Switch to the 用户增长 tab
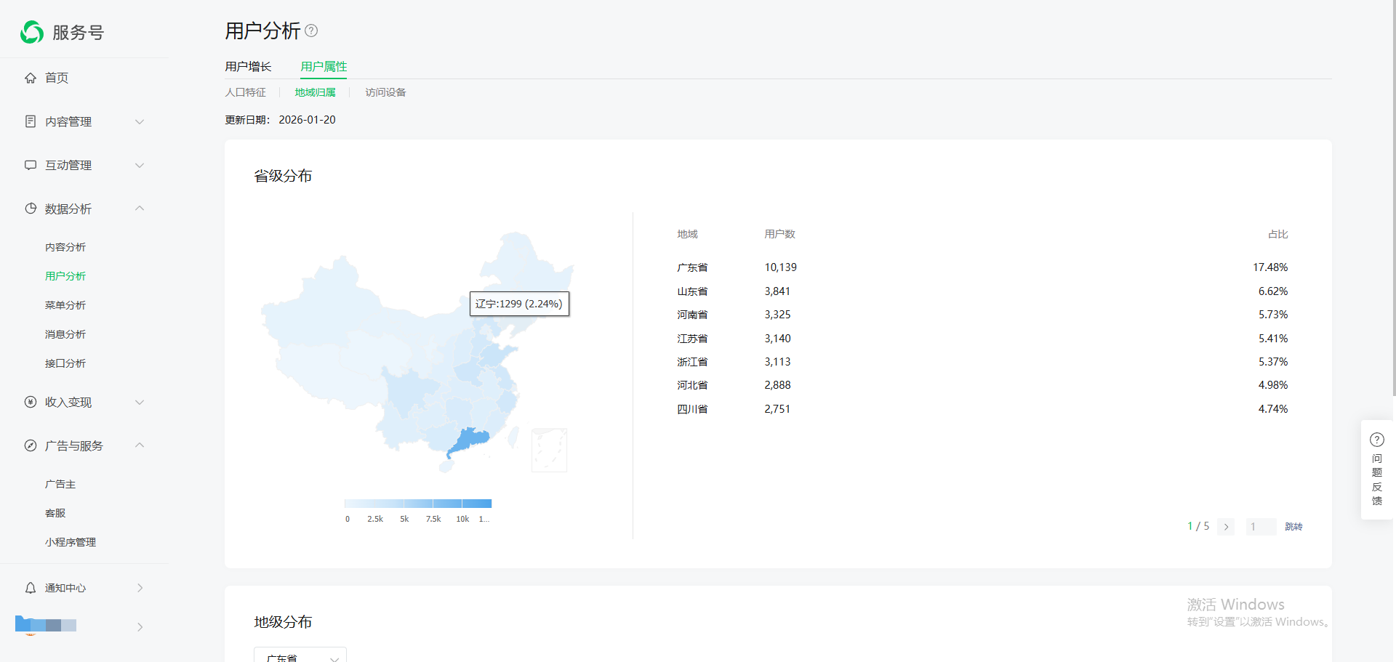This screenshot has width=1396, height=662. tap(248, 67)
